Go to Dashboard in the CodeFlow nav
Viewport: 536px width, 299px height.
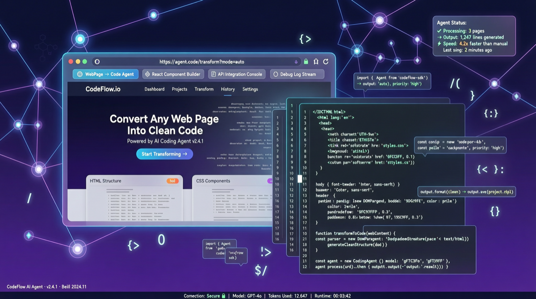[x=155, y=89]
